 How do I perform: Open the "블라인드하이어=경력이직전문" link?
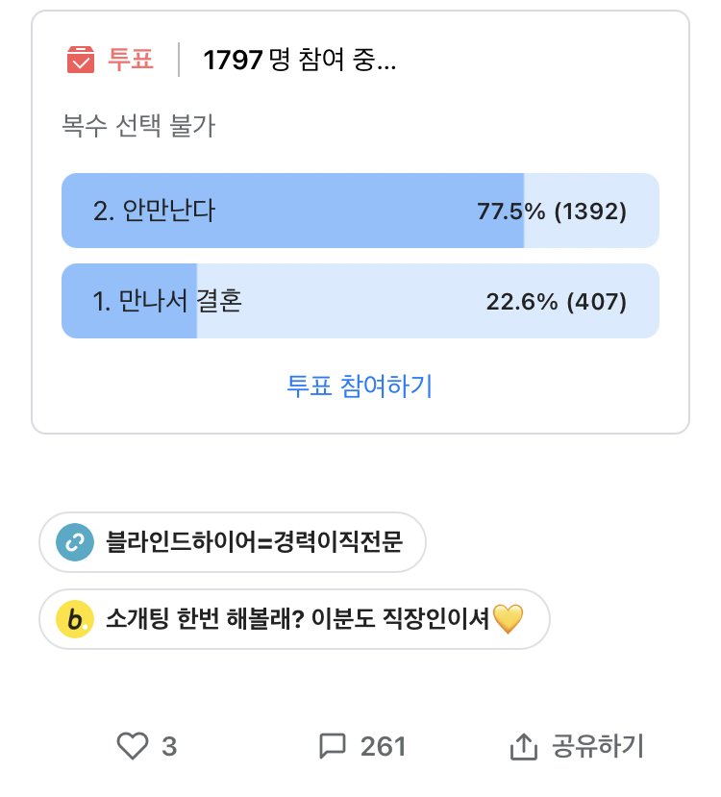254,542
